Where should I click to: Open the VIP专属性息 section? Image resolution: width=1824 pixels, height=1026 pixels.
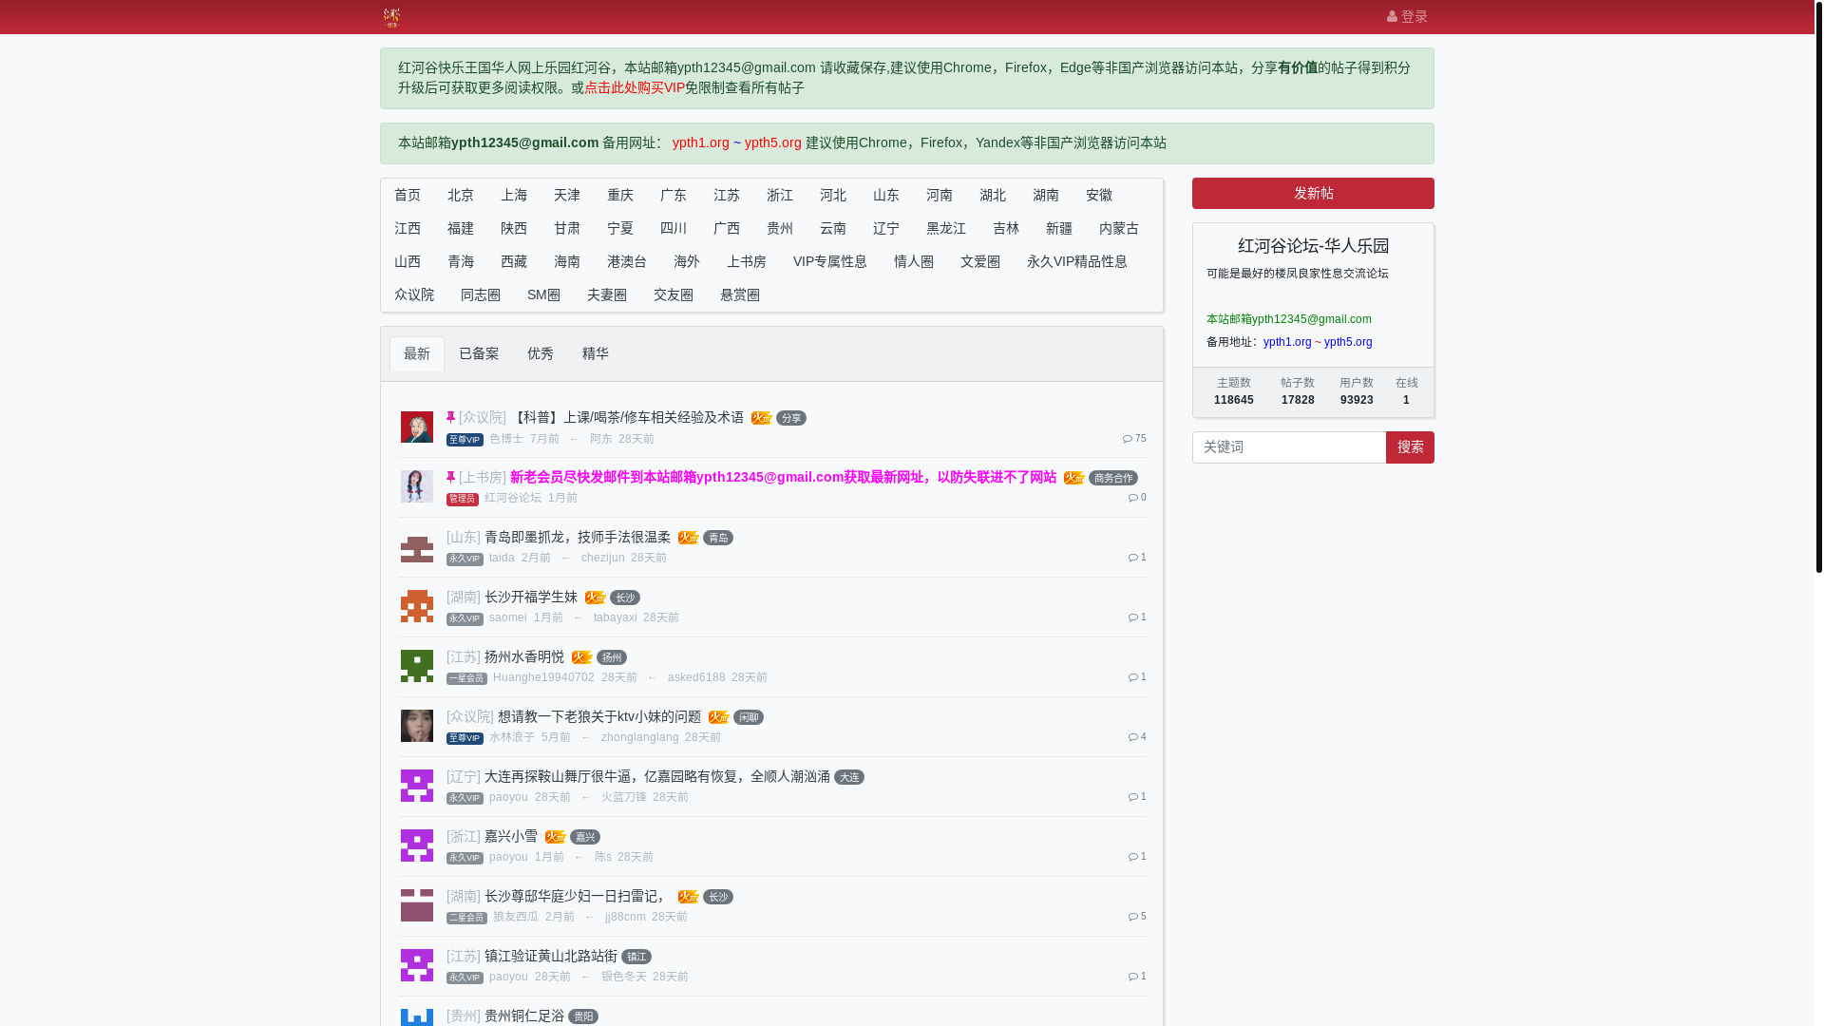[830, 261]
